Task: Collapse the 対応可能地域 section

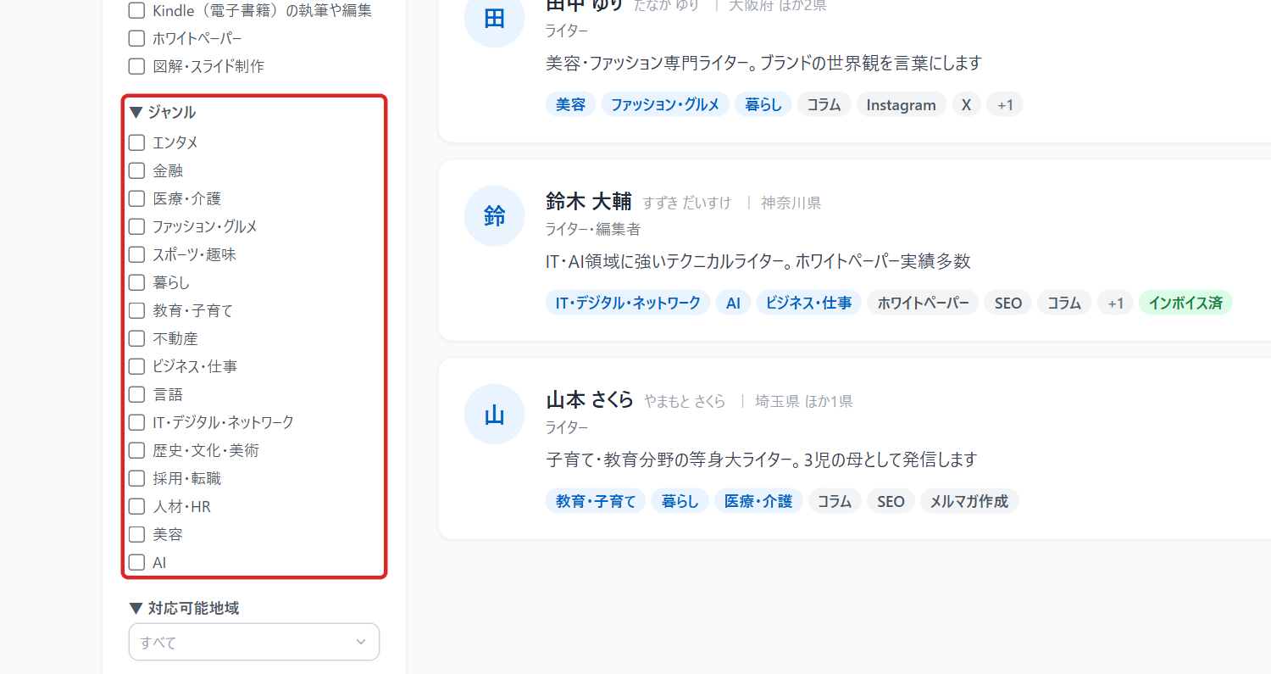Action: tap(184, 608)
